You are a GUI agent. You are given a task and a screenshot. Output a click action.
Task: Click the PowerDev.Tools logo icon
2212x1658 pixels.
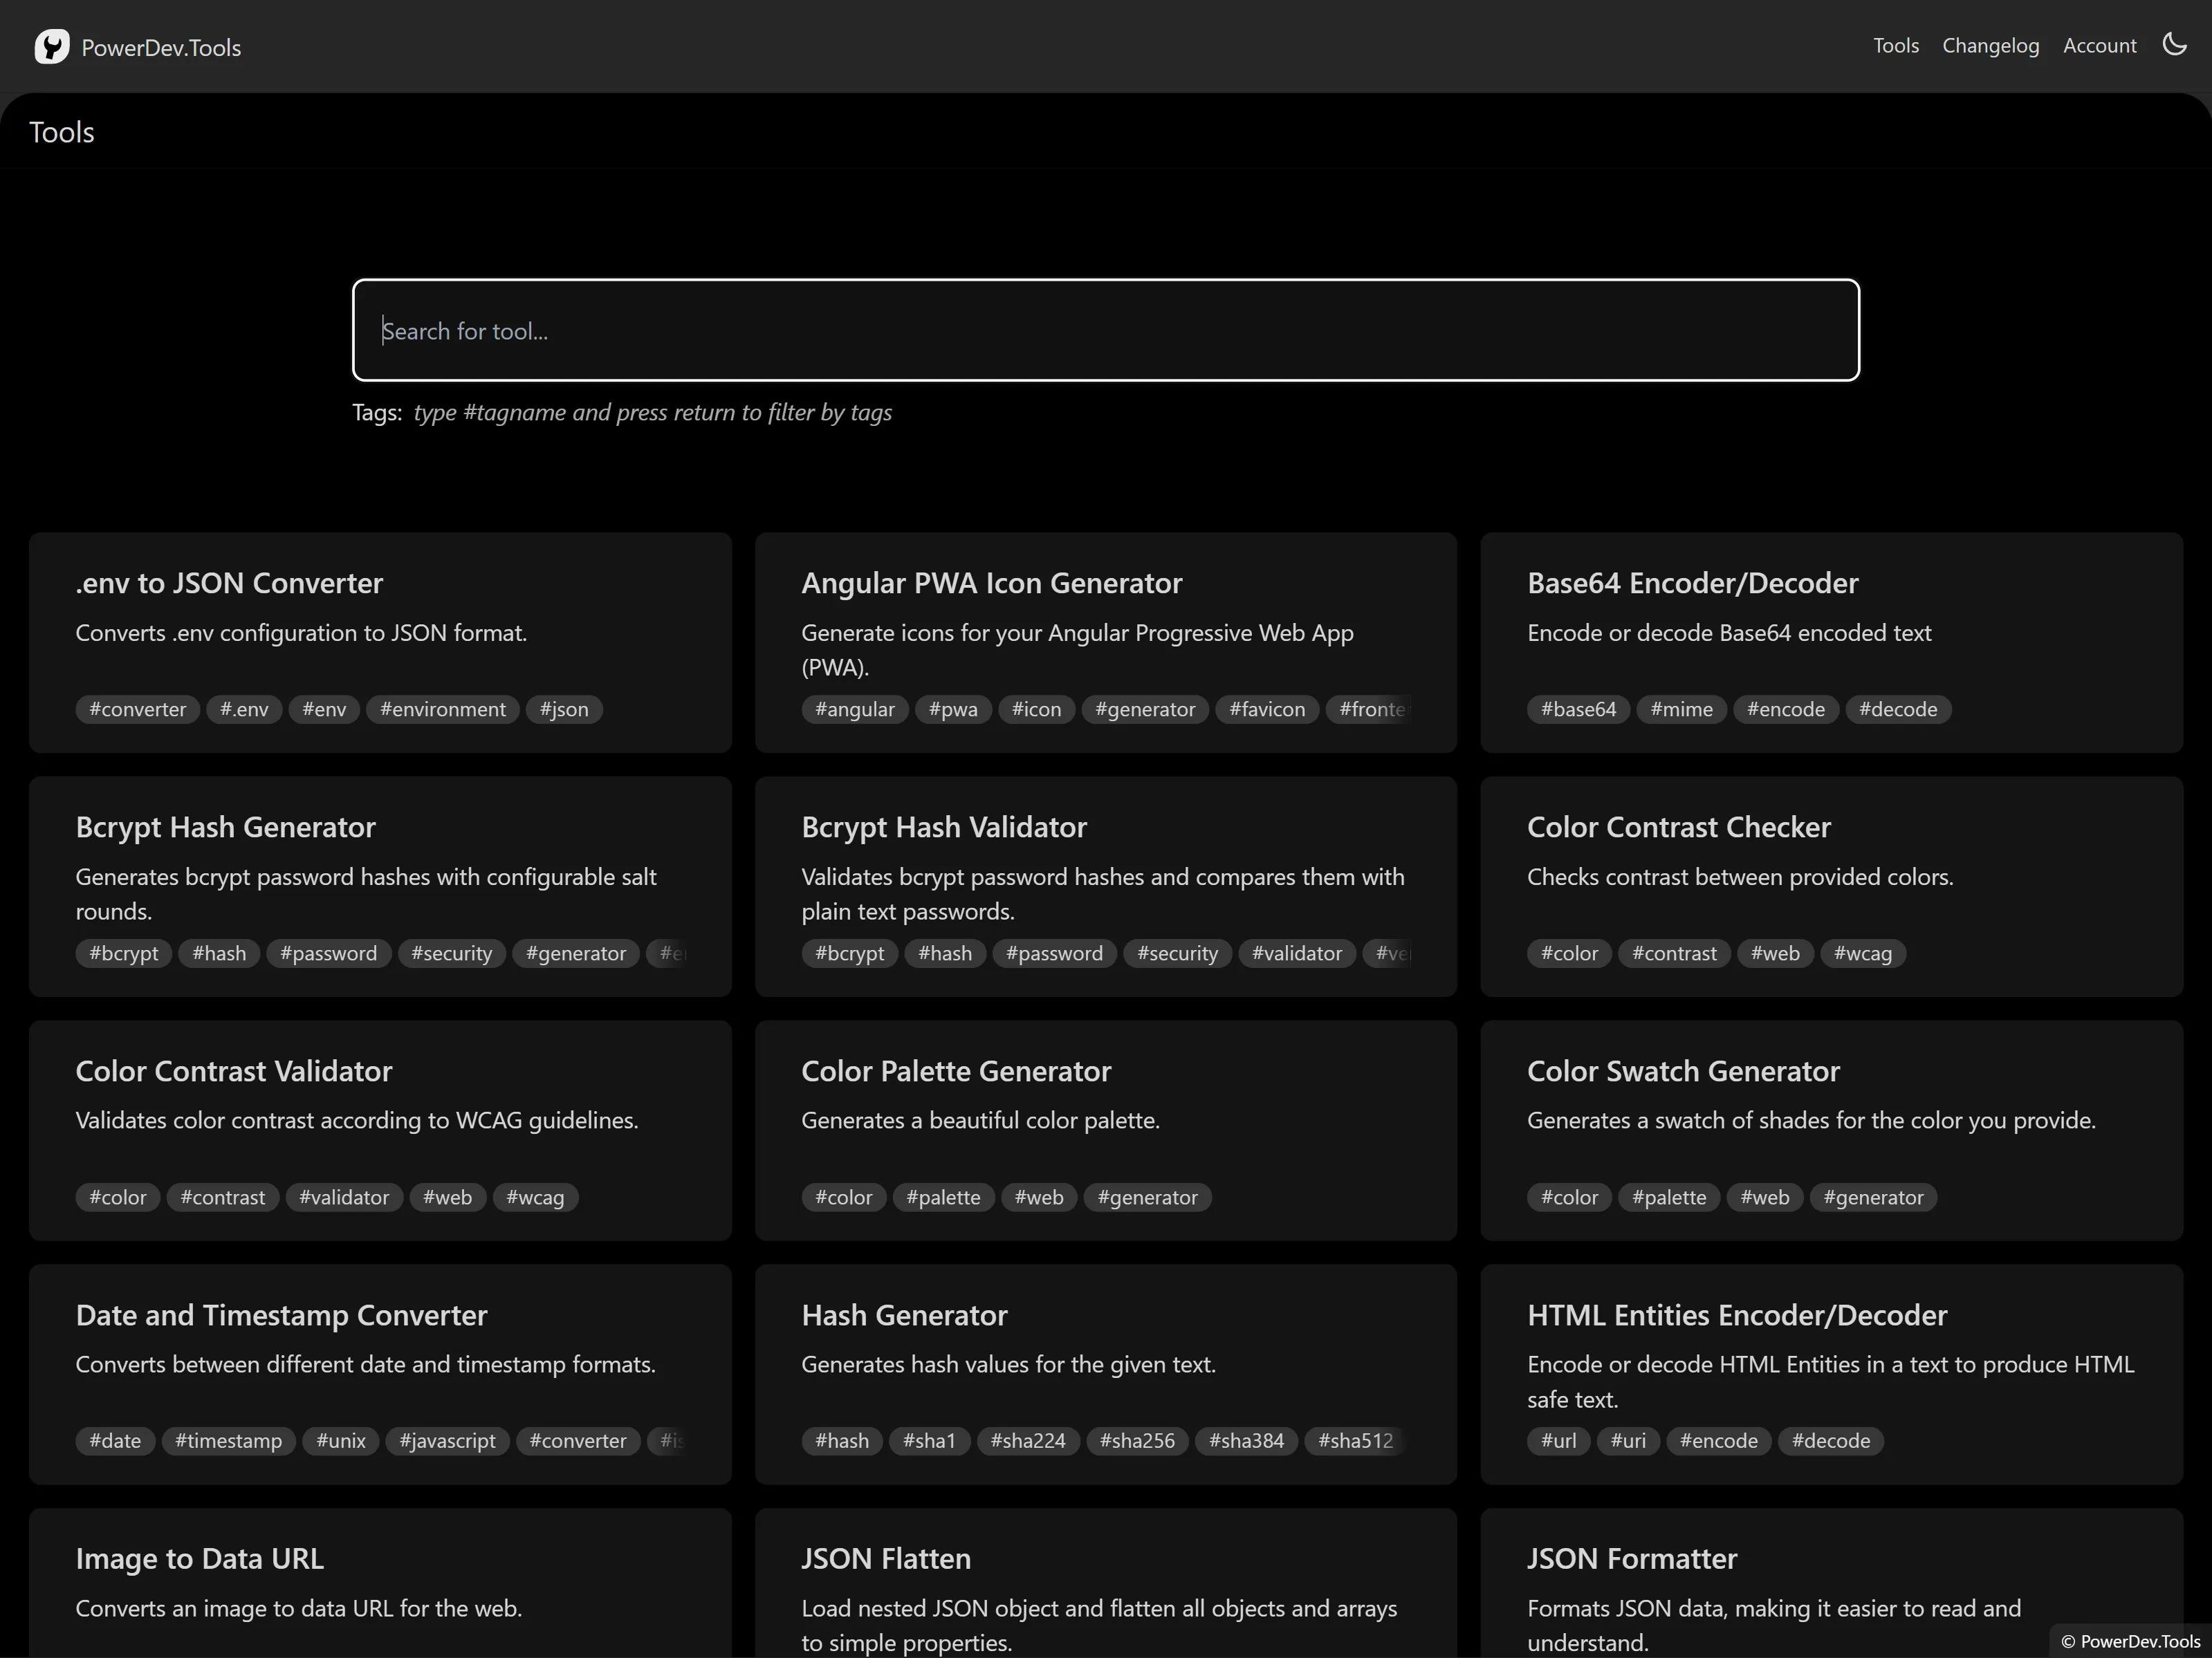coord(52,46)
